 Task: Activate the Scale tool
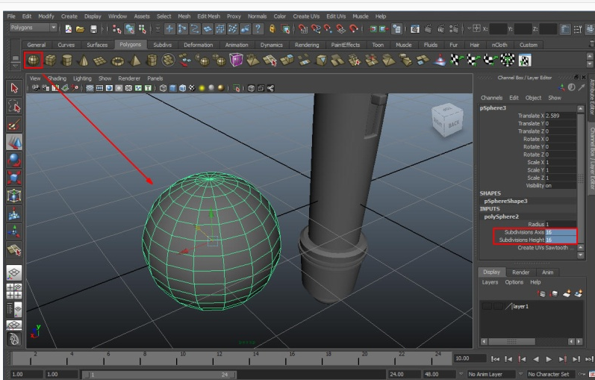14,178
